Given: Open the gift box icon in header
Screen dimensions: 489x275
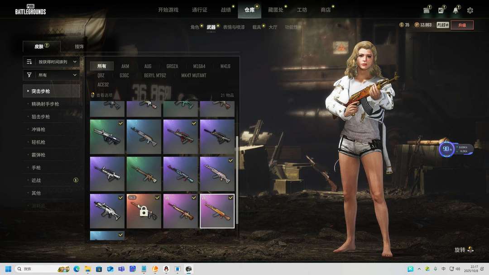Looking at the screenshot, I should 427,10.
